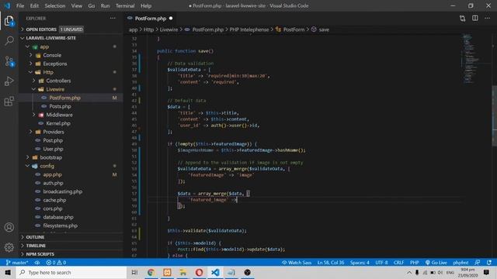Collapse the LARAVEL-LIVEWIRE-SITE root folder
Viewport: 497px width, 279px height.
[x=50, y=38]
